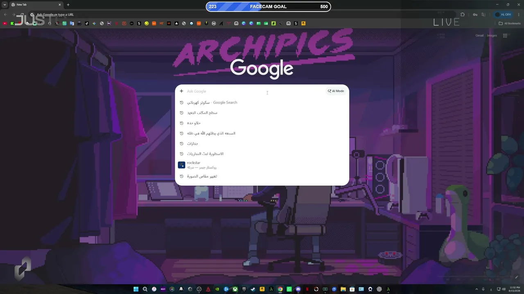Select suggestion 'الاسطورة لبث المباريات'
The height and width of the screenshot is (294, 524).
coord(262,154)
